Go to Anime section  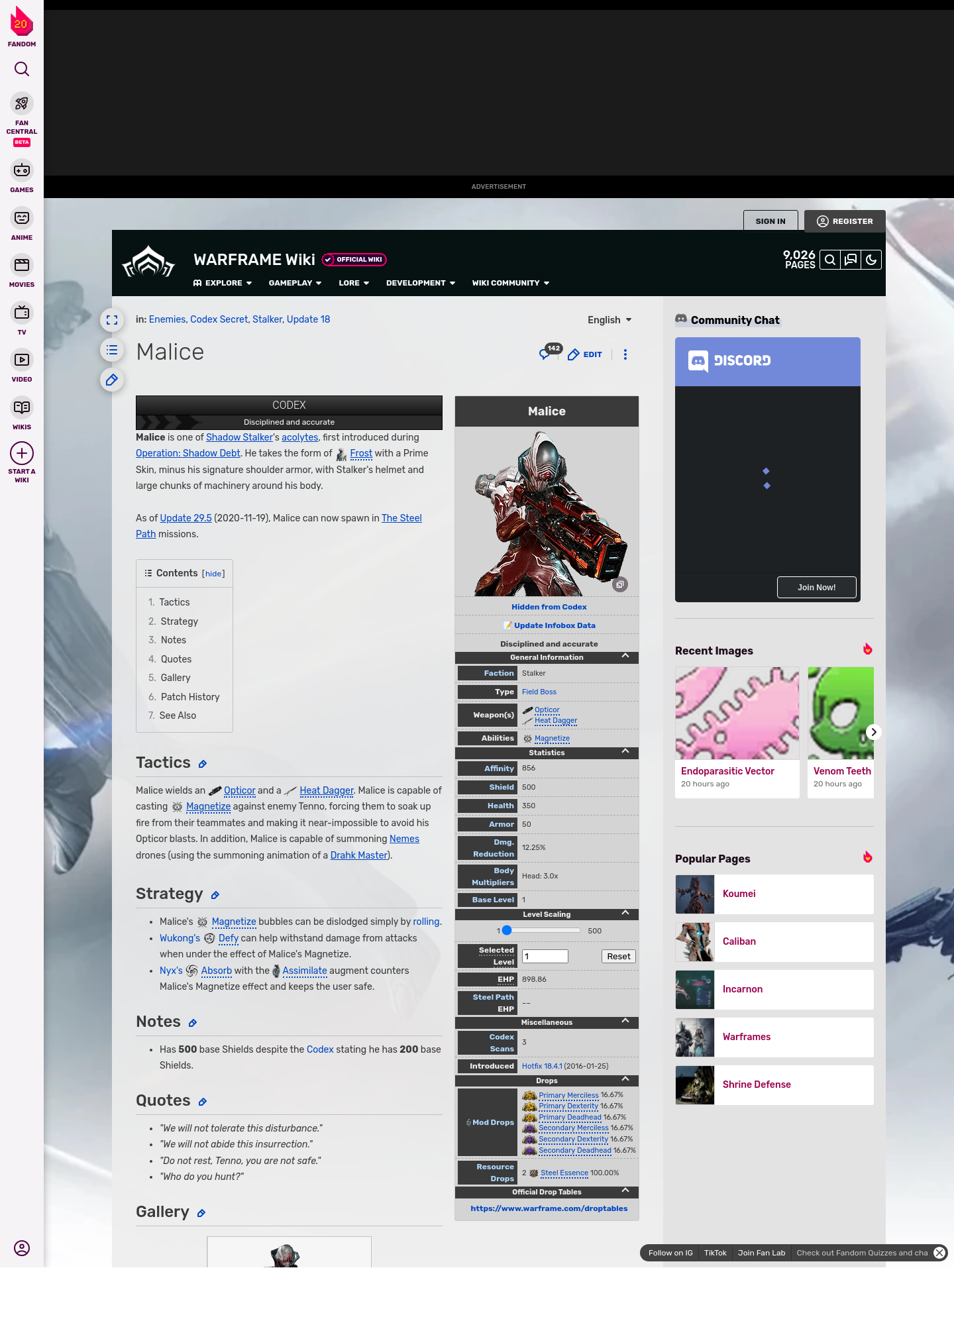pos(22,224)
